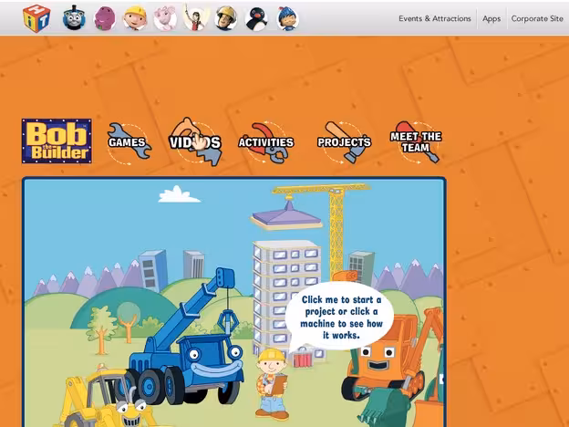Open Thomas the Tank Engine character icon

click(x=74, y=18)
